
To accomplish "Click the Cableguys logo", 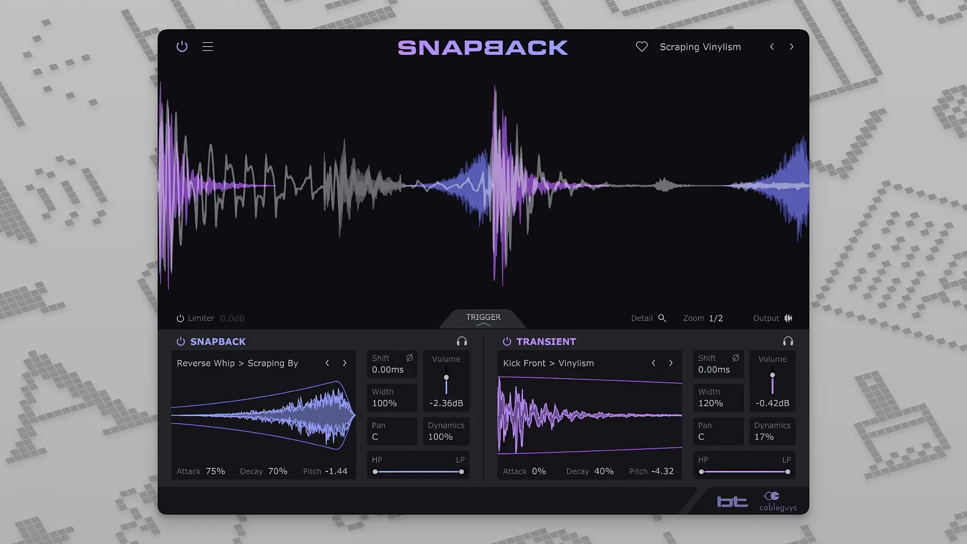I will [778, 502].
